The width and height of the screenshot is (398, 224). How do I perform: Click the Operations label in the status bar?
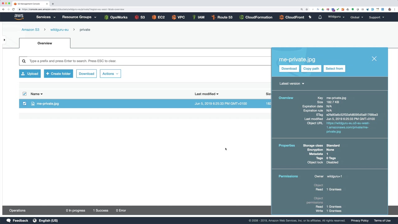(17, 210)
